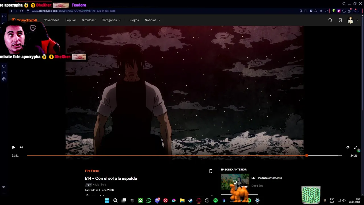Open Novedades page
Screen dimensions: 364x205
tap(51, 20)
